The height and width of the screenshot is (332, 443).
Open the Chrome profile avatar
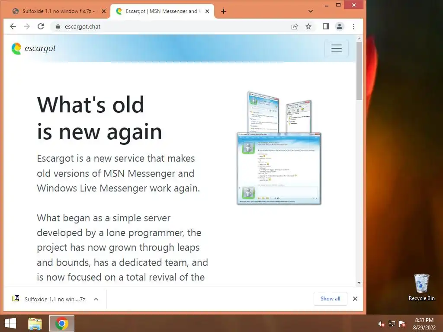[339, 26]
